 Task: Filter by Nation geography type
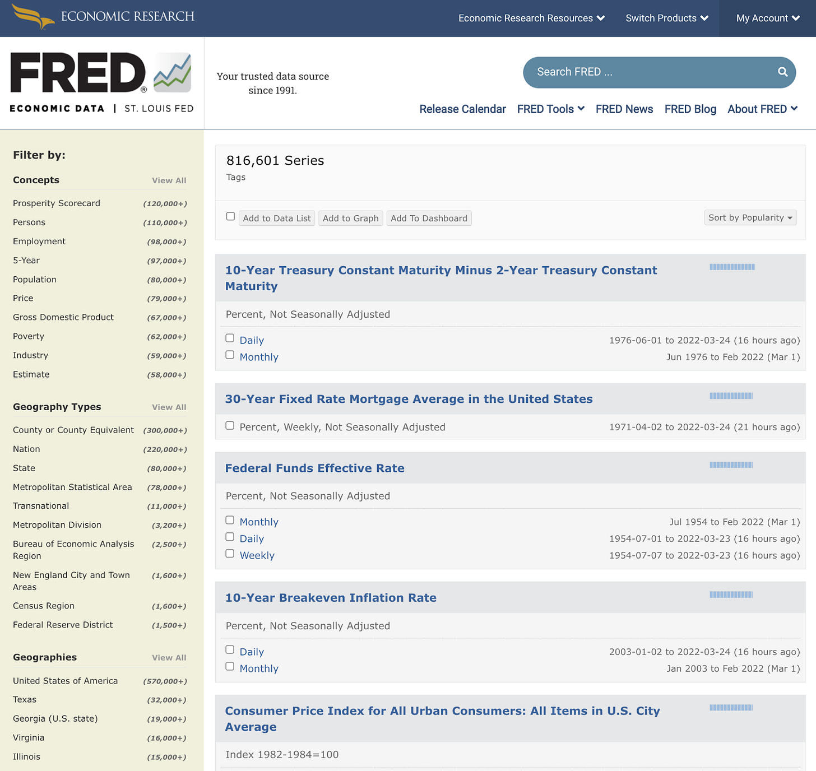[x=26, y=449]
